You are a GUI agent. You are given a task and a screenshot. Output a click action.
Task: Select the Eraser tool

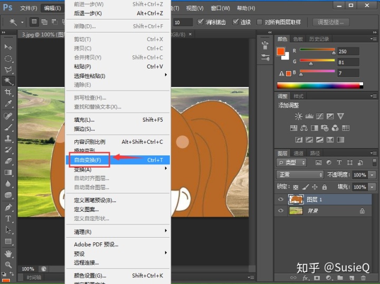point(8,161)
